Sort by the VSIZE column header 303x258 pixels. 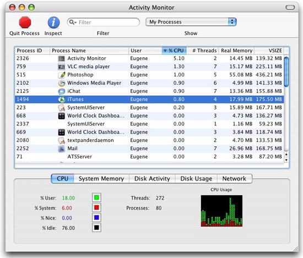click(269, 51)
